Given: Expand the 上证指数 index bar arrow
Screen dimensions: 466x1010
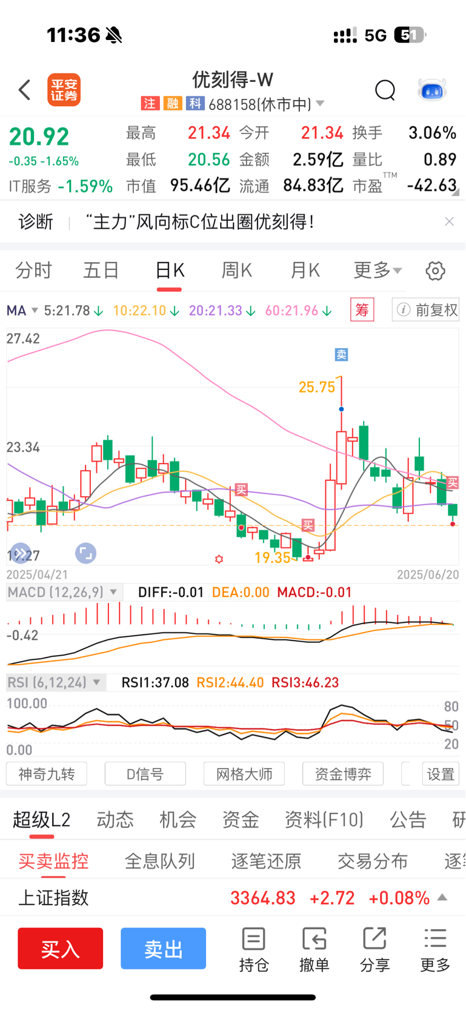Looking at the screenshot, I should pyautogui.click(x=442, y=897).
